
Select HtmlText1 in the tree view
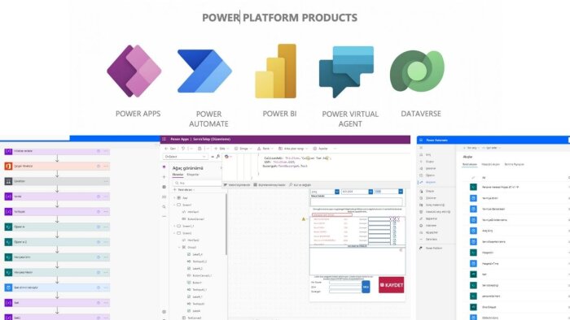(193, 212)
